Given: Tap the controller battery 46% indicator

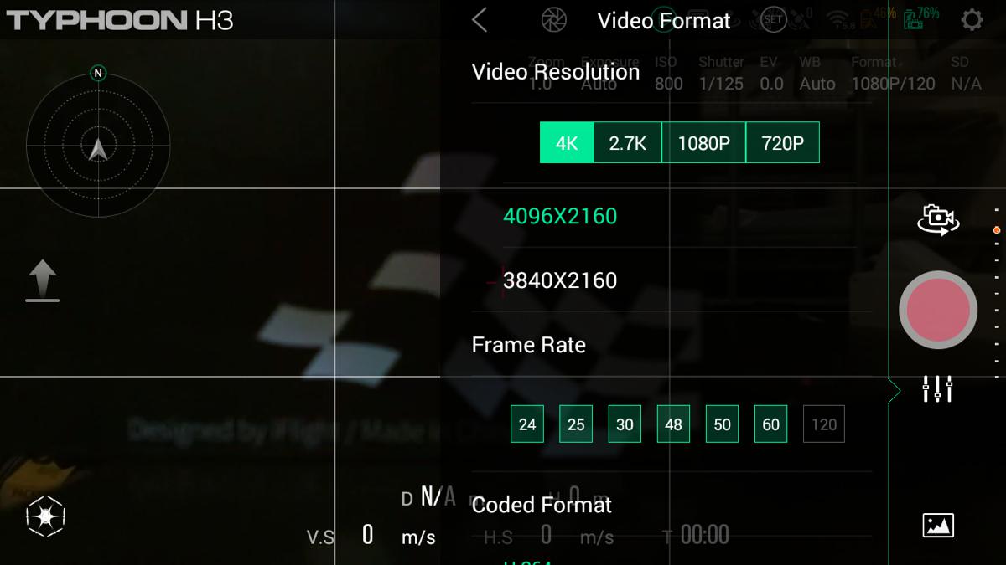Looking at the screenshot, I should point(878,17).
